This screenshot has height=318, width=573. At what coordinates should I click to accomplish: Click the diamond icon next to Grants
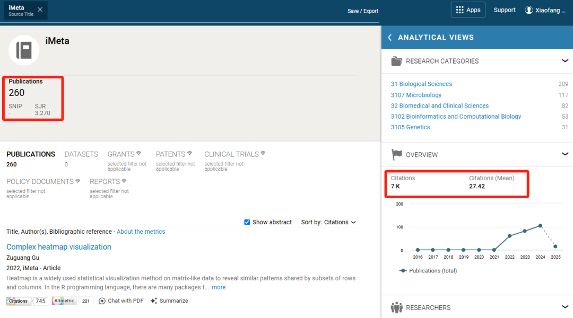[138, 153]
